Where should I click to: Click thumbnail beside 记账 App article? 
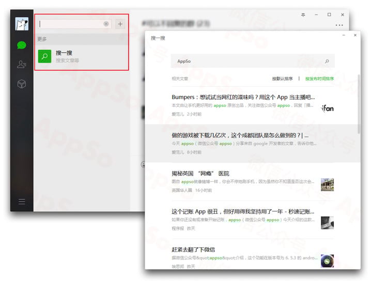[x=328, y=223]
